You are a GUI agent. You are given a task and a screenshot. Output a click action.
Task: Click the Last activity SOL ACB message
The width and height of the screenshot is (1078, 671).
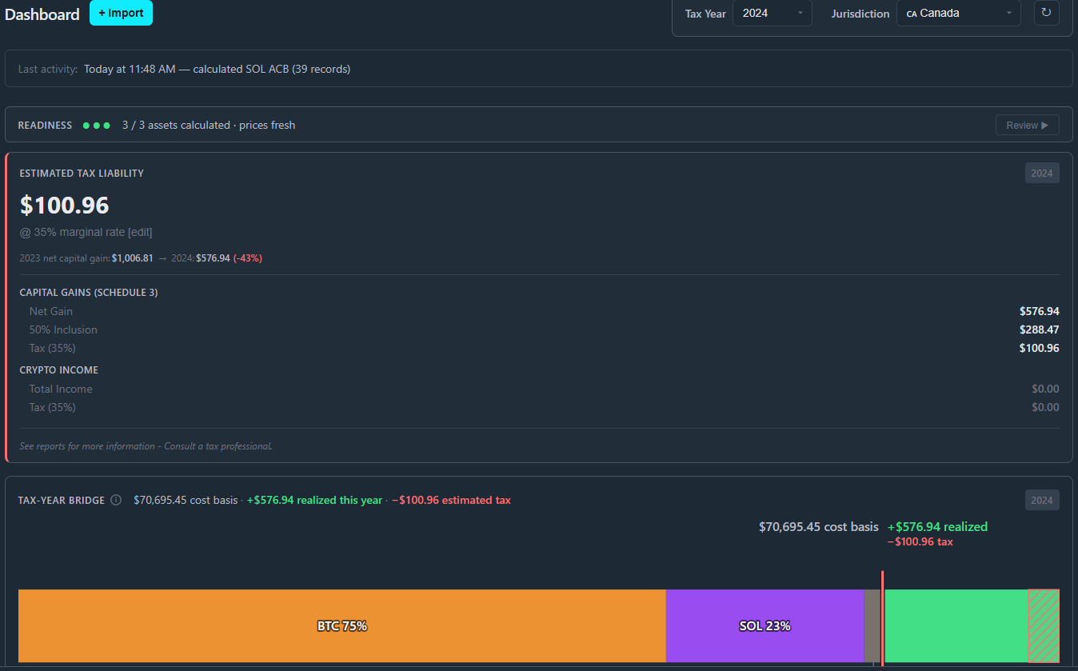point(217,69)
